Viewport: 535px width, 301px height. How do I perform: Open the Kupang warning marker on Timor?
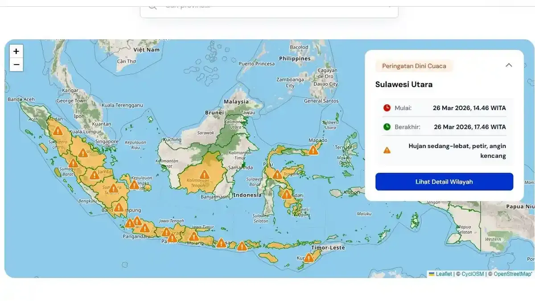click(x=309, y=258)
